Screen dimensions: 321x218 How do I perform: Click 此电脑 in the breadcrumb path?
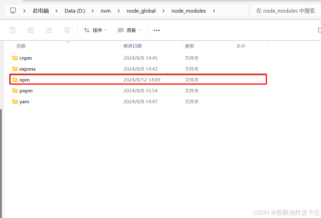(x=41, y=11)
